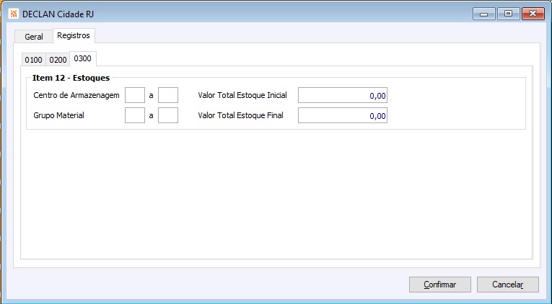The width and height of the screenshot is (552, 304).
Task: Minimize the DECLAN Cidade RJ window
Action: 483,13
